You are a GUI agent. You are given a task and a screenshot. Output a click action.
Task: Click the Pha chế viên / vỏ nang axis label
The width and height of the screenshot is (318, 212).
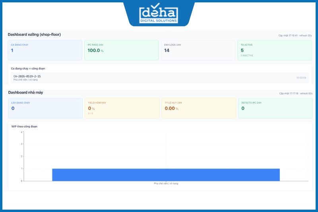coord(166,183)
